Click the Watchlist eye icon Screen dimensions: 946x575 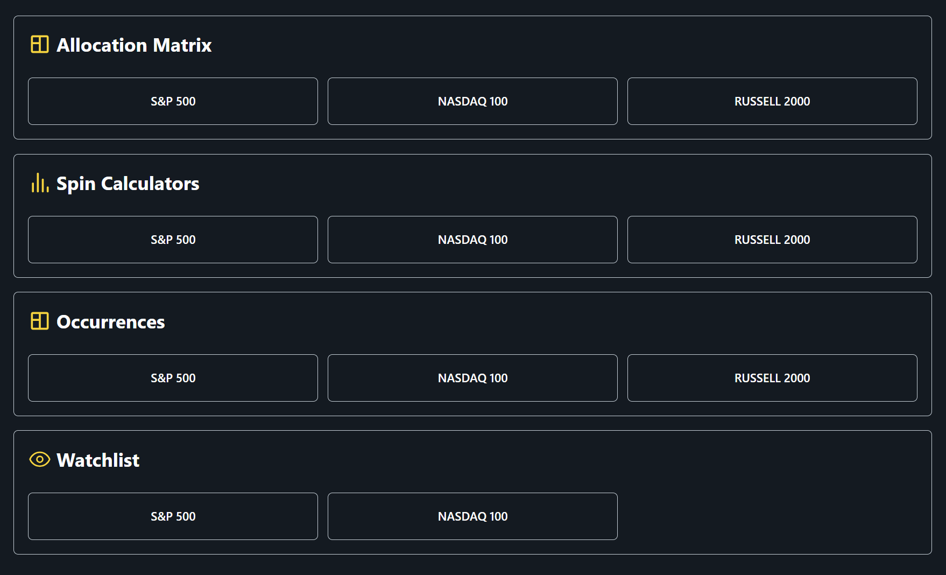[x=40, y=460]
